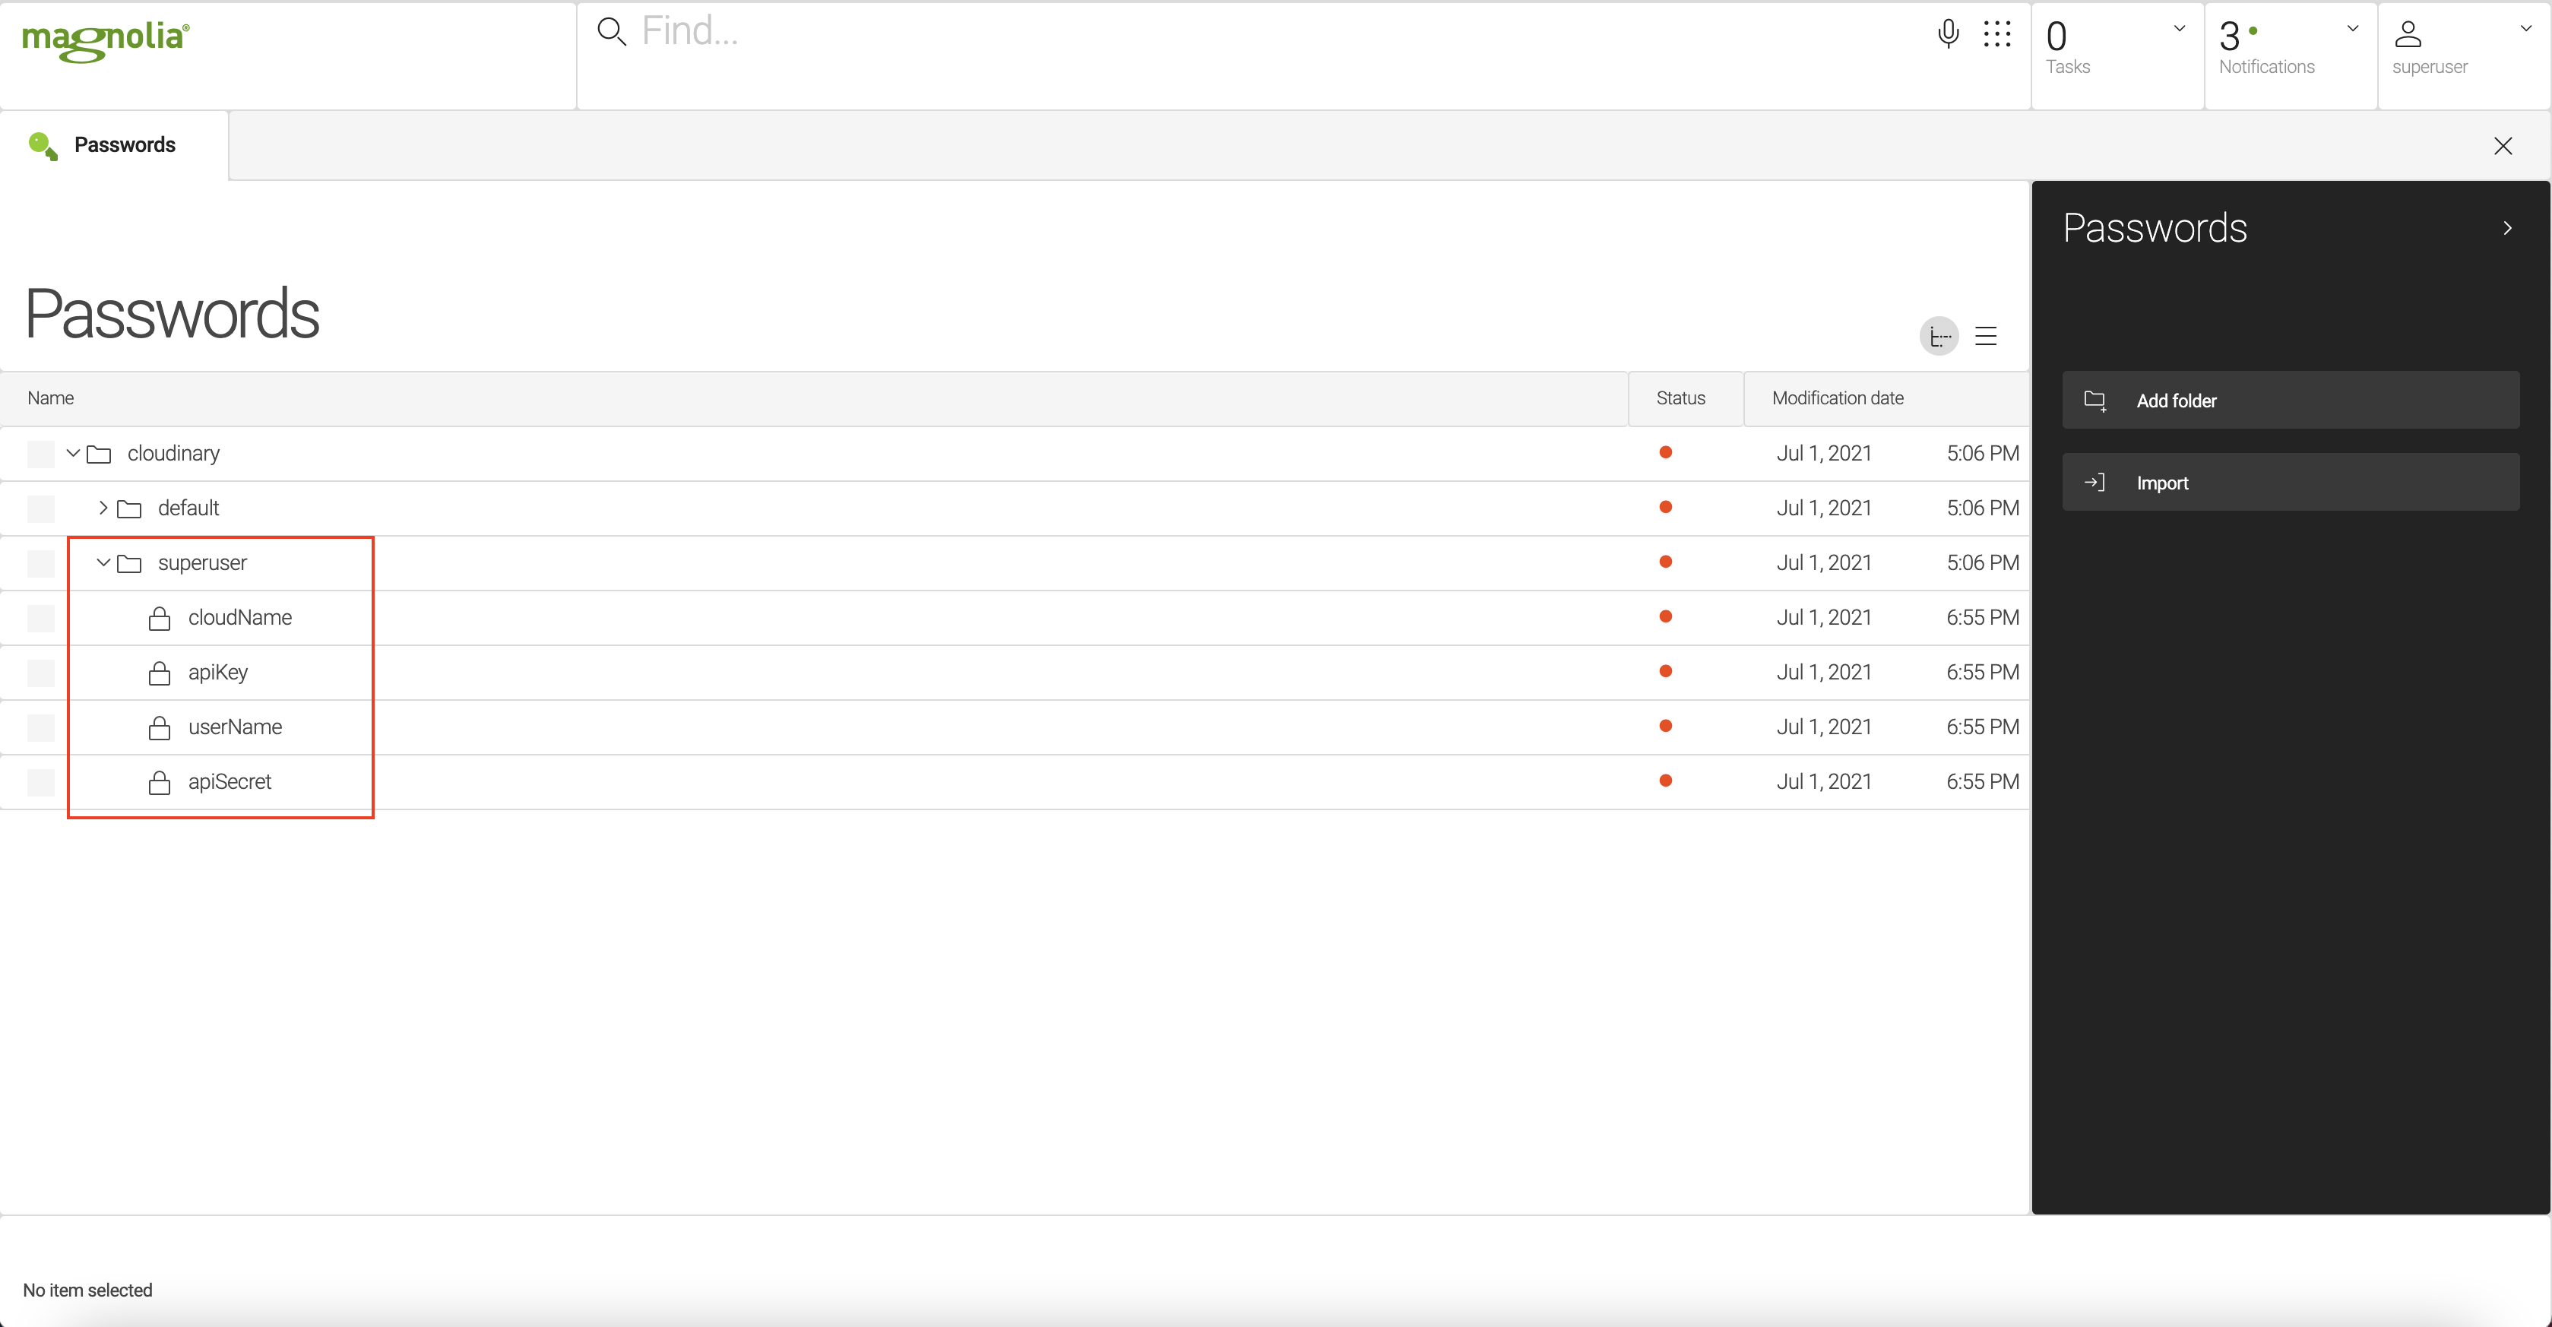Click the Add folder icon
This screenshot has height=1327, width=2552.
pyautogui.click(x=2094, y=401)
